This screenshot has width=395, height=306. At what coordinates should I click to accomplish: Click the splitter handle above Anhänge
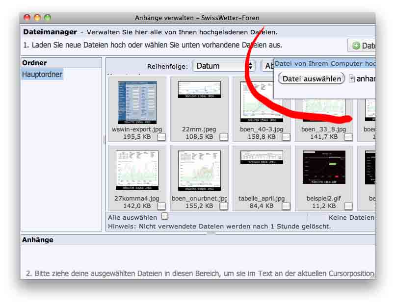click(x=211, y=233)
